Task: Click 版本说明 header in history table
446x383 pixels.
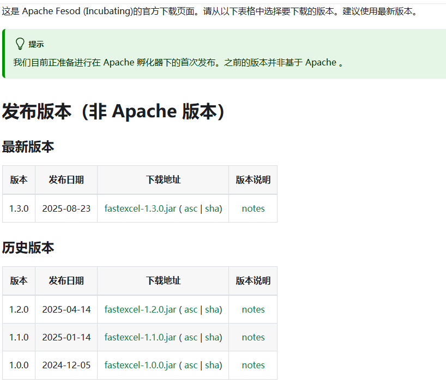Action: click(x=253, y=281)
